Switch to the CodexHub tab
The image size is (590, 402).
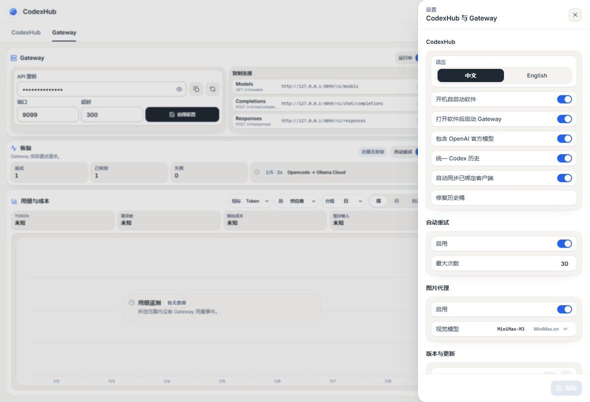[x=26, y=32]
